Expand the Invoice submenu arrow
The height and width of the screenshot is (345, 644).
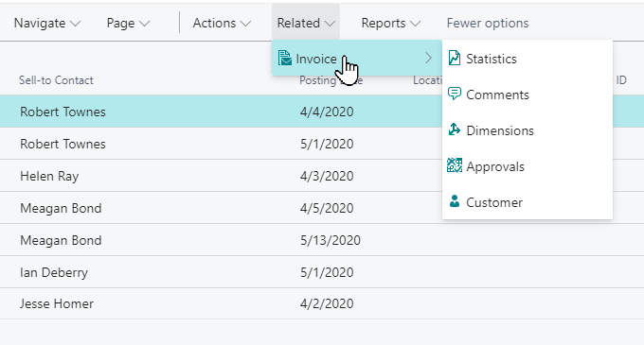click(x=428, y=59)
